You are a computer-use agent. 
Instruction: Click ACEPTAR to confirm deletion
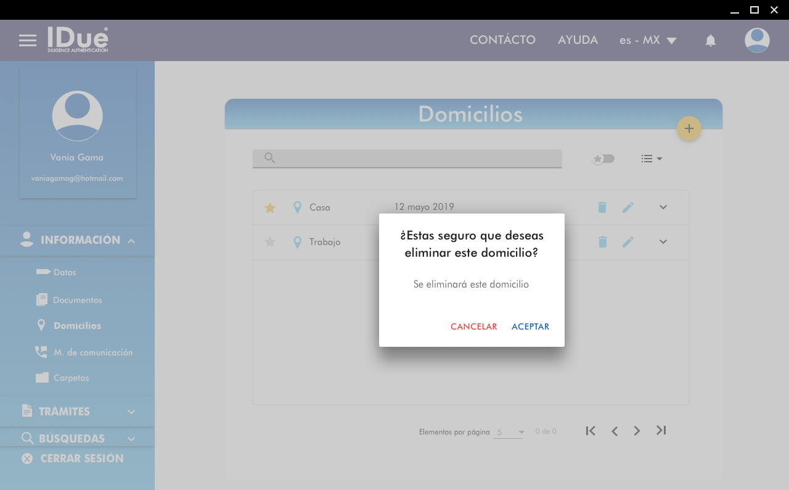(x=530, y=326)
